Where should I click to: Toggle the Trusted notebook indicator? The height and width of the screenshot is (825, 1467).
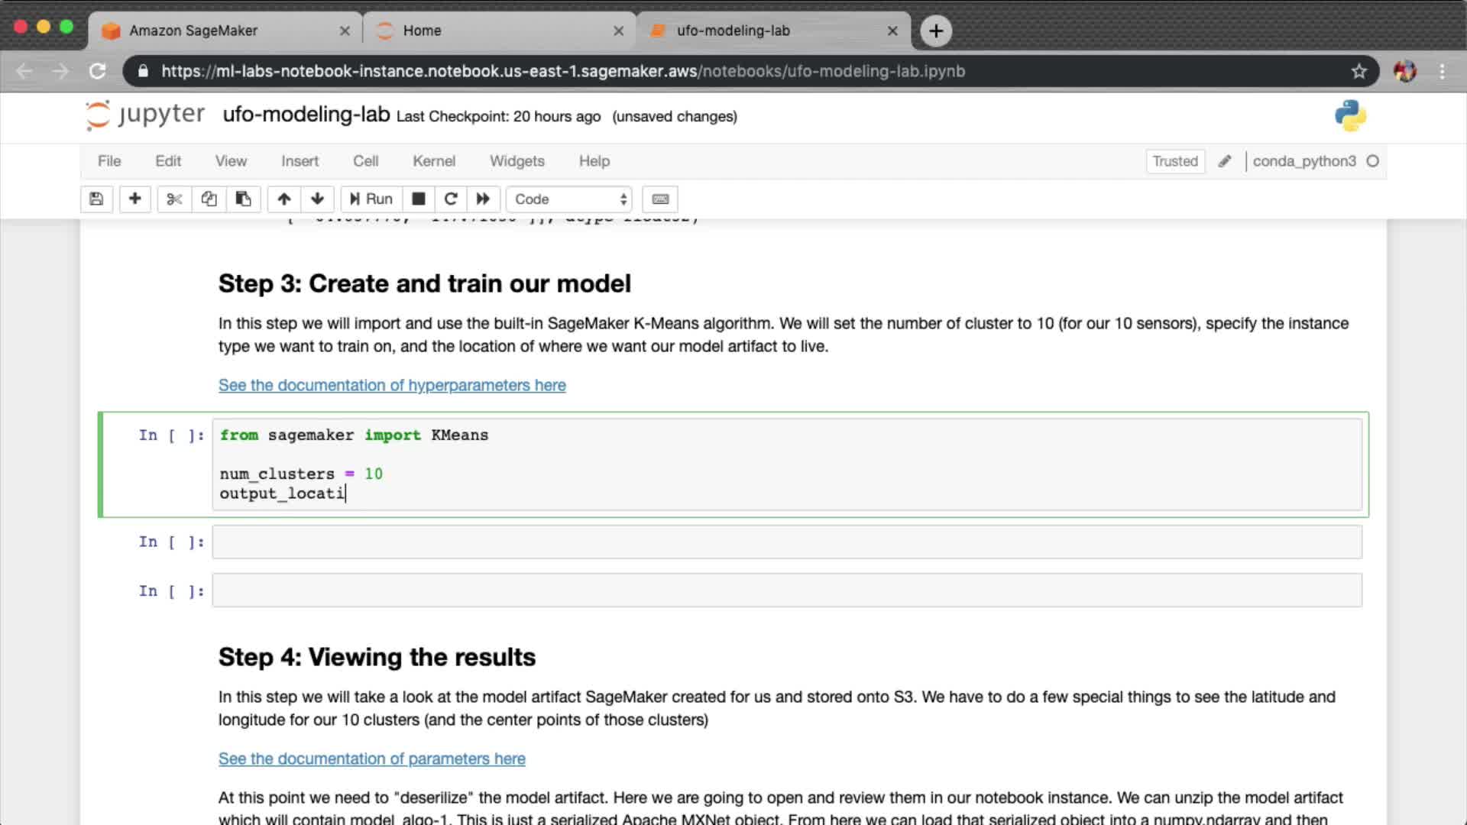tap(1174, 161)
